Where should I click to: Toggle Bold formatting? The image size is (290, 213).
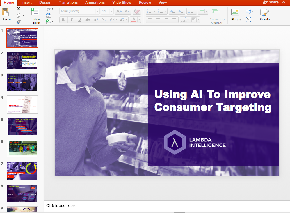(63, 20)
